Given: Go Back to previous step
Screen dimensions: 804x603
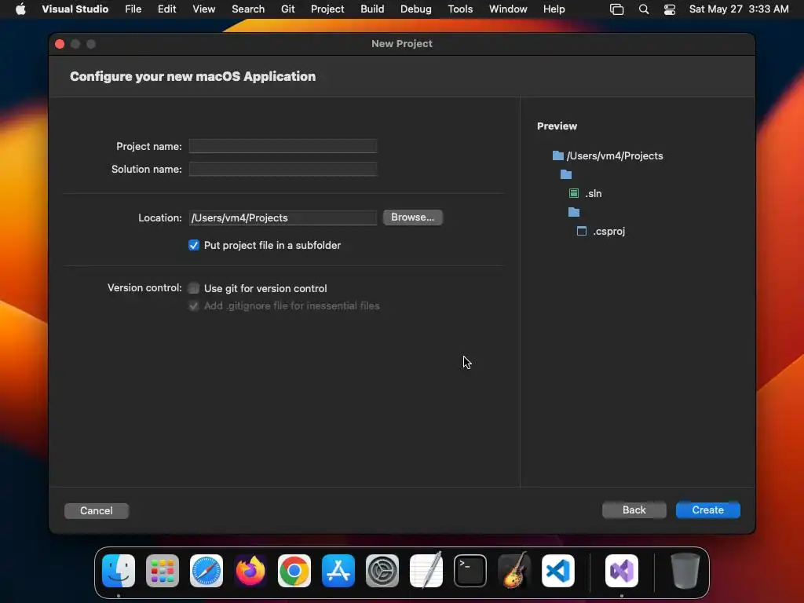Looking at the screenshot, I should (x=634, y=510).
